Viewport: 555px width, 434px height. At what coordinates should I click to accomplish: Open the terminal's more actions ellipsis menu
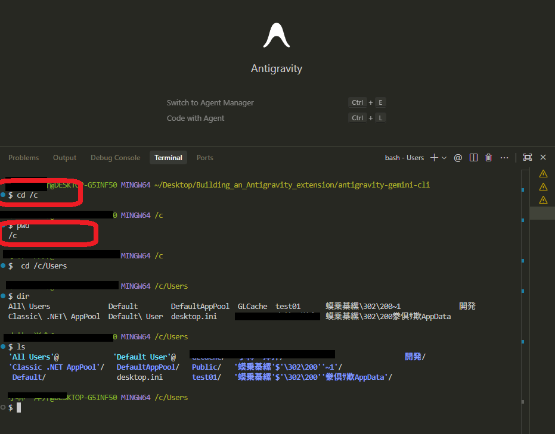(x=504, y=158)
